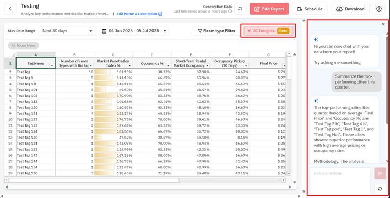This screenshot has height=198, width=390.
Task: Open the Number of room types column filter
Action: point(91,65)
